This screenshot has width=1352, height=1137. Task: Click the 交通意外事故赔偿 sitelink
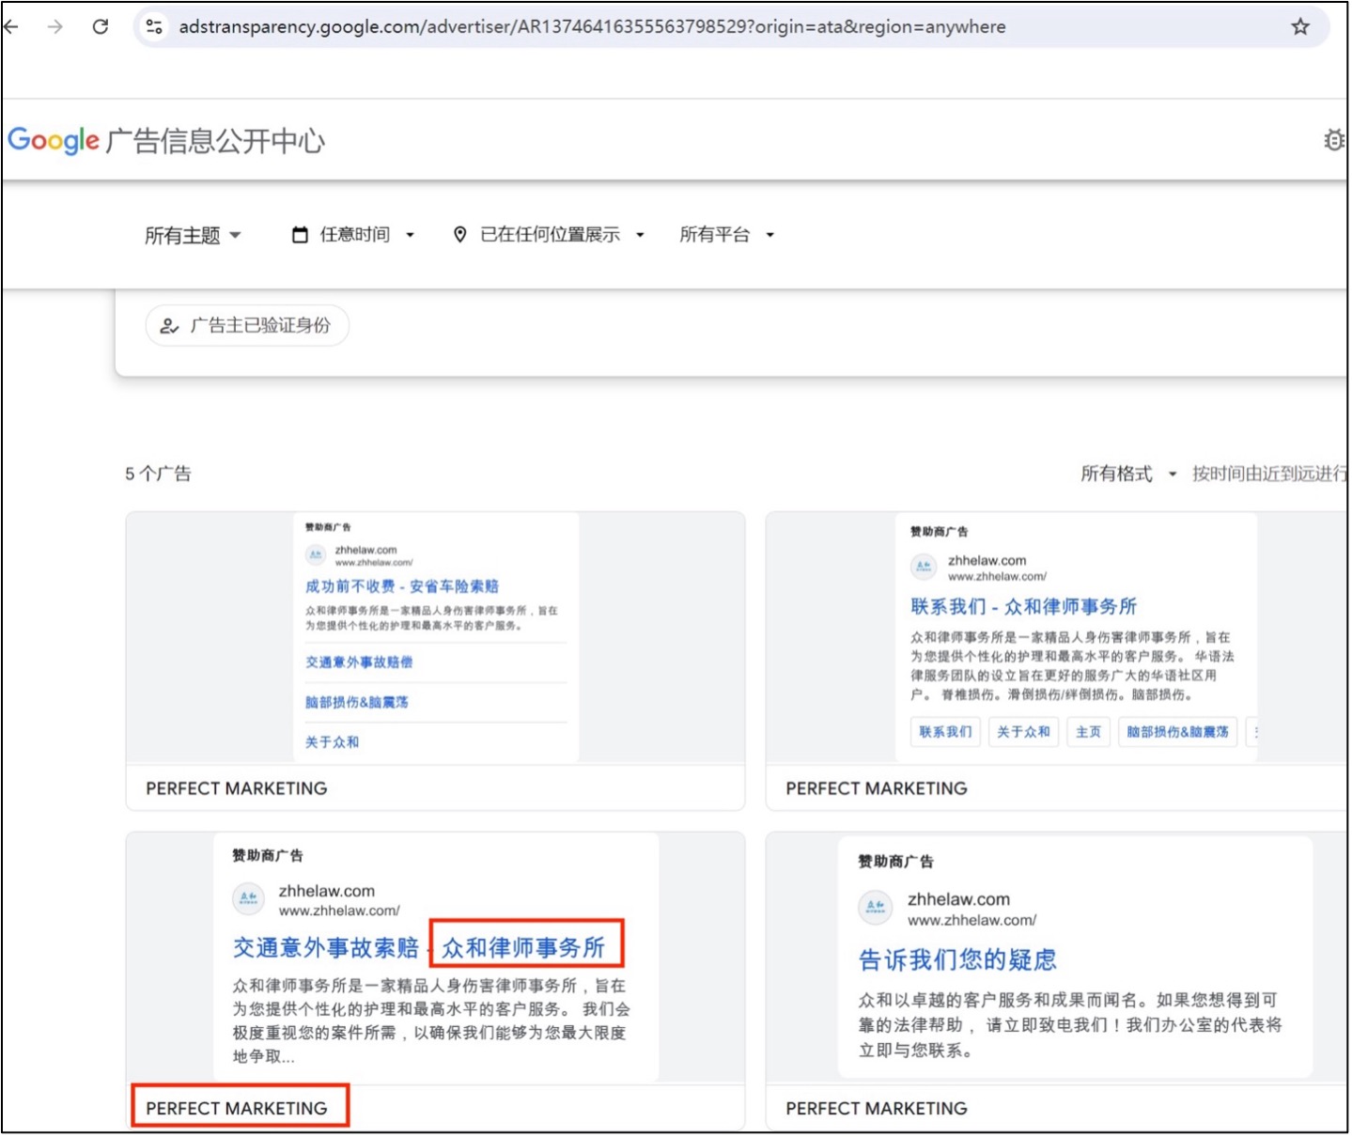(359, 662)
